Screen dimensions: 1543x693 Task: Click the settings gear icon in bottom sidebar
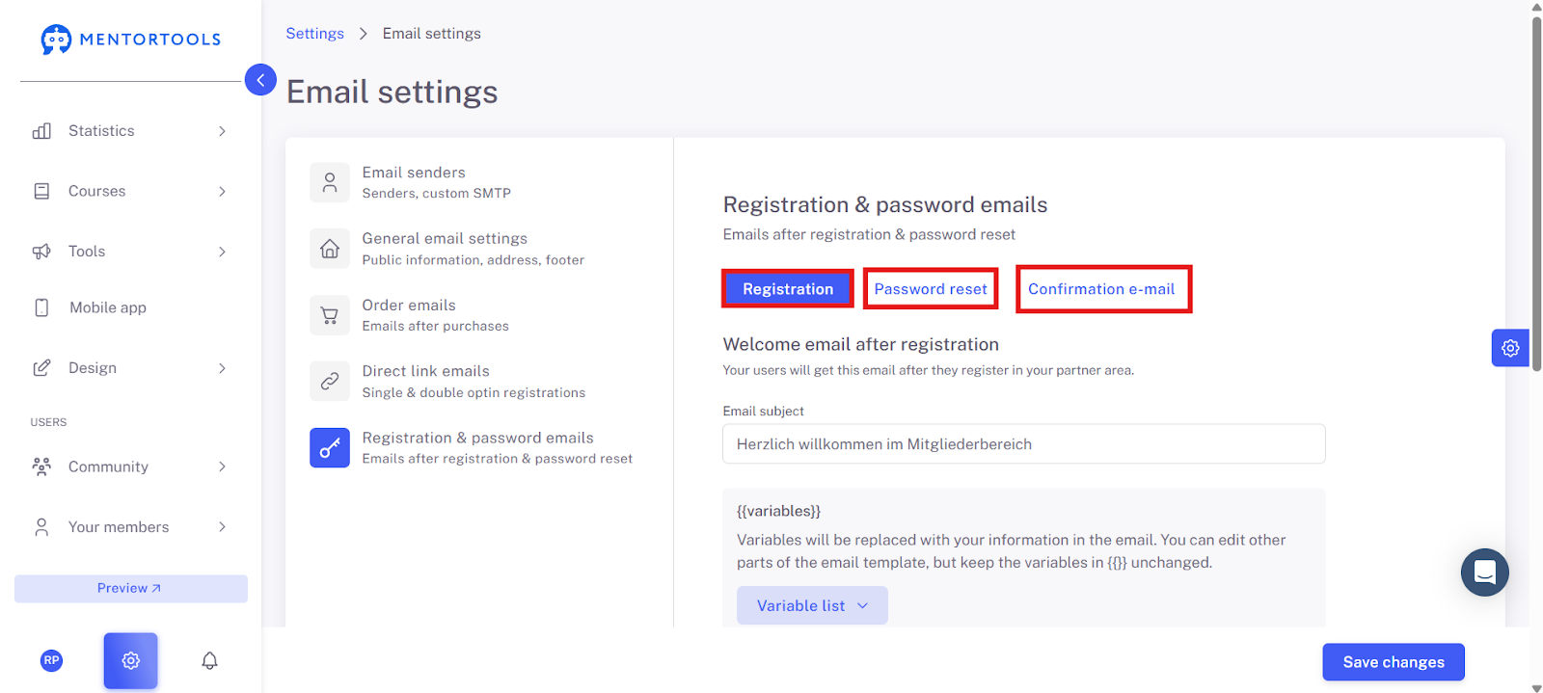coord(131,660)
